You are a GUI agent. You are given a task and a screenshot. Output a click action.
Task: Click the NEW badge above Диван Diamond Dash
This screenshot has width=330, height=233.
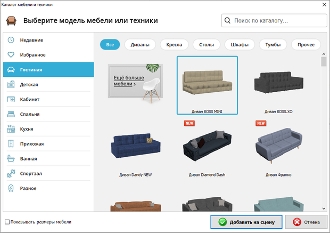click(x=189, y=123)
